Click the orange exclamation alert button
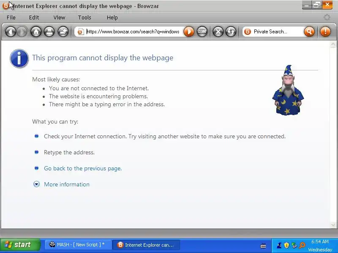This screenshot has width=338, height=253. click(325, 32)
